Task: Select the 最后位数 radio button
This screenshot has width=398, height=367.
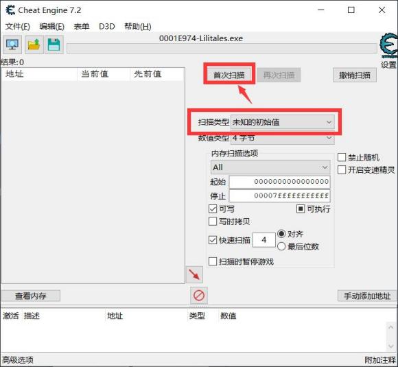Action: [281, 246]
